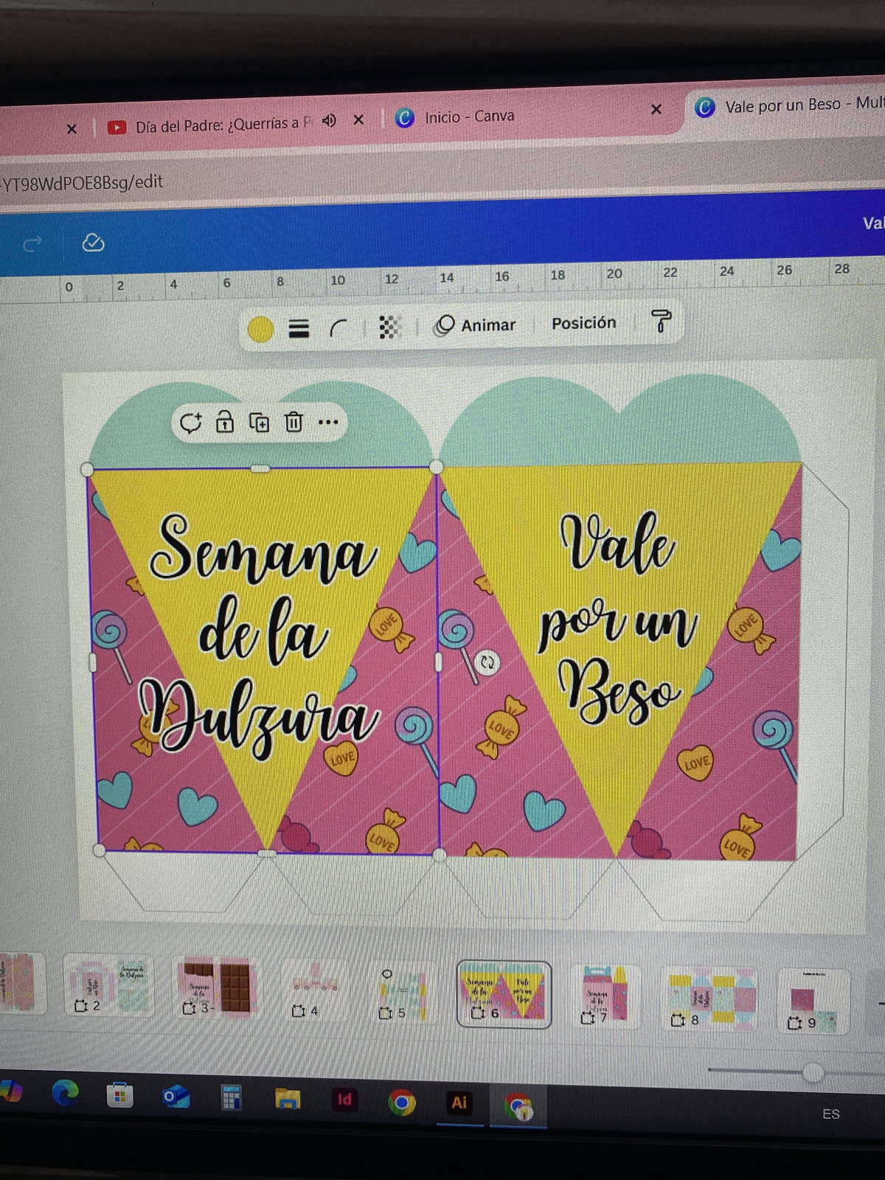Open the Posición panel

[583, 323]
